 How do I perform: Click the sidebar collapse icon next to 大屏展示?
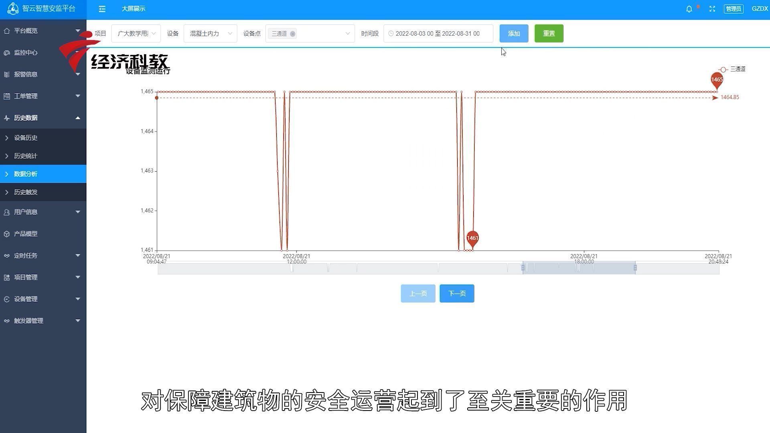(x=102, y=9)
